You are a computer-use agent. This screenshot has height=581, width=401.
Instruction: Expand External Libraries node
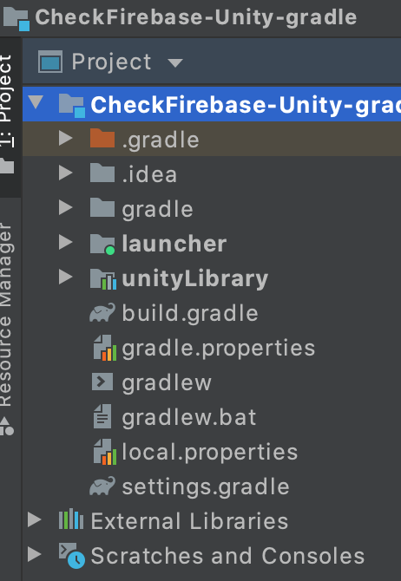pyautogui.click(x=35, y=519)
